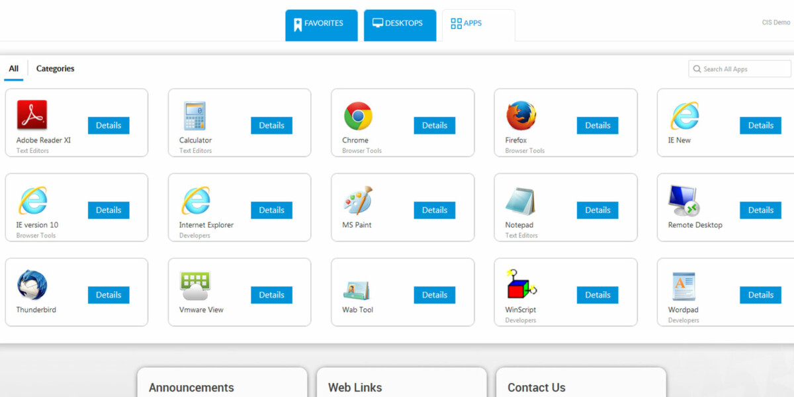This screenshot has width=794, height=397.
Task: View Details for Firefox
Action: tap(597, 126)
